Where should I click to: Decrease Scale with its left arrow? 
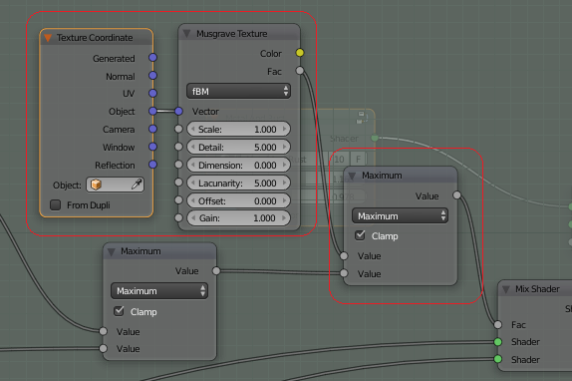tap(193, 129)
